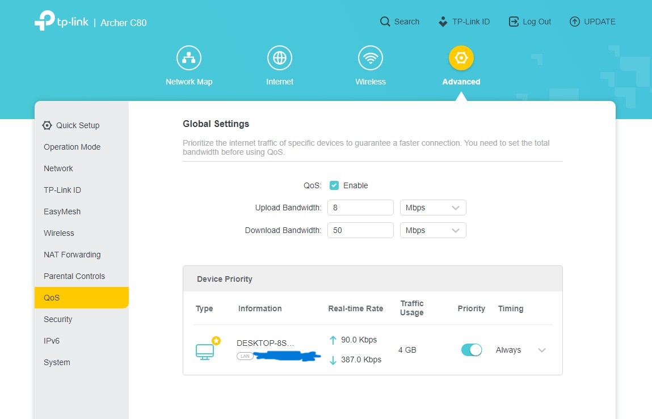Expand the Always timing dropdown arrow
The height and width of the screenshot is (419, 652).
click(x=541, y=350)
